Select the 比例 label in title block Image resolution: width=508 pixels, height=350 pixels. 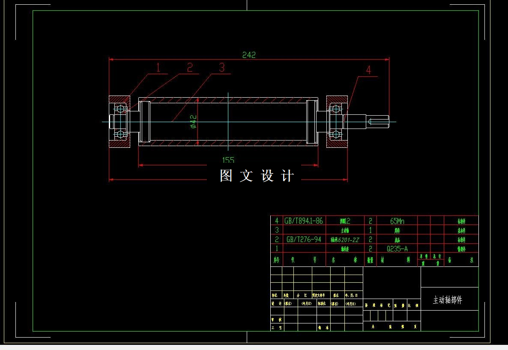[413, 305]
